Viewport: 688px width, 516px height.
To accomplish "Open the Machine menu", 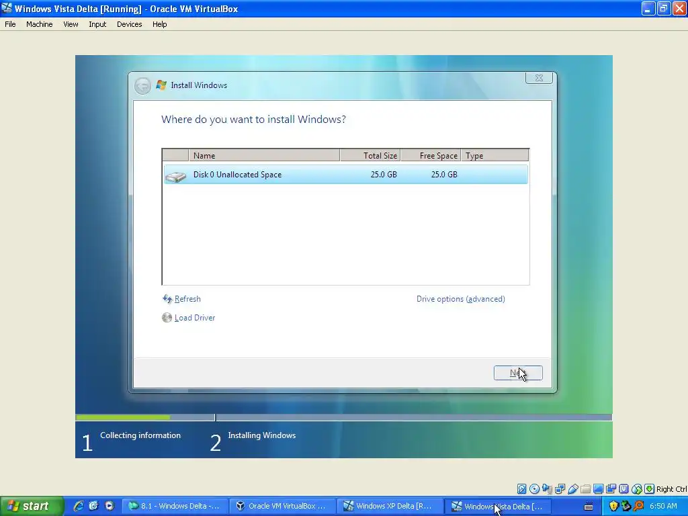I will (x=40, y=24).
